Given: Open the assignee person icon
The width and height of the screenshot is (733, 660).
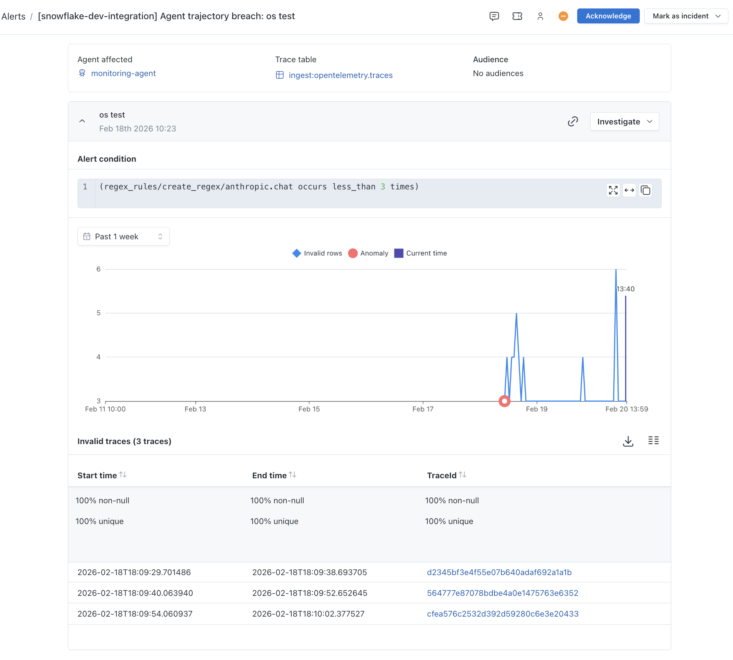Looking at the screenshot, I should [540, 16].
